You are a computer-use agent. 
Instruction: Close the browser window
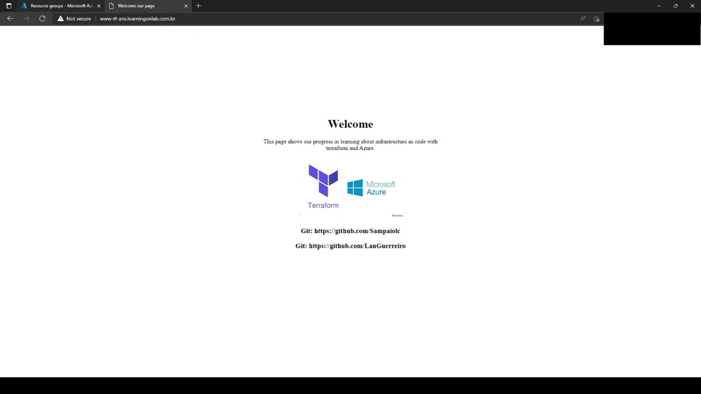tap(692, 5)
